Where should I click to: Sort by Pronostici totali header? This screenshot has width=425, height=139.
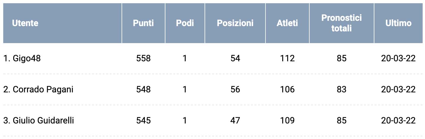(341, 23)
